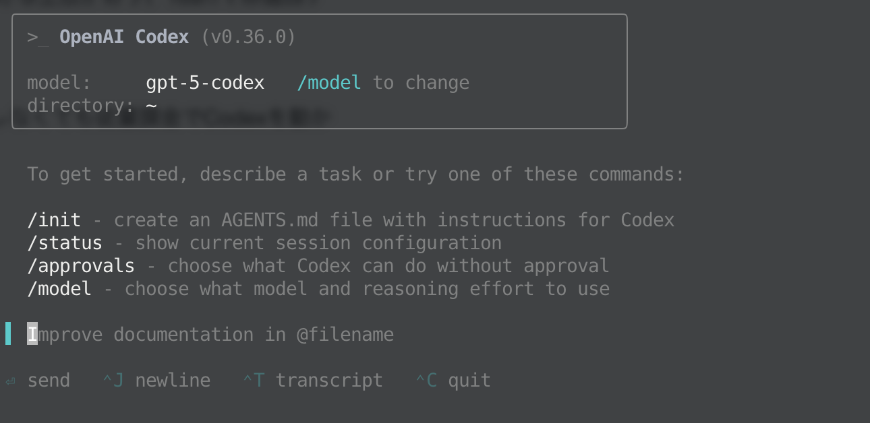The image size is (870, 423).
Task: Click the ^C quit shortcut indicator
Action: [x=426, y=380]
